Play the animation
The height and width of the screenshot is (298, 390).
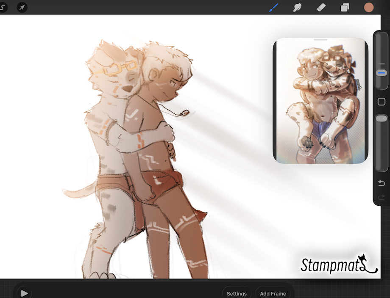pyautogui.click(x=24, y=293)
